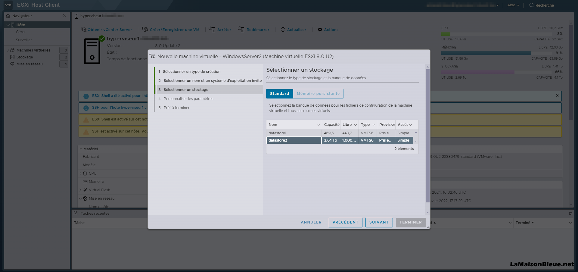The height and width of the screenshot is (272, 578).
Task: Maximize the Tâches récentes panel icon
Action: click(570, 214)
